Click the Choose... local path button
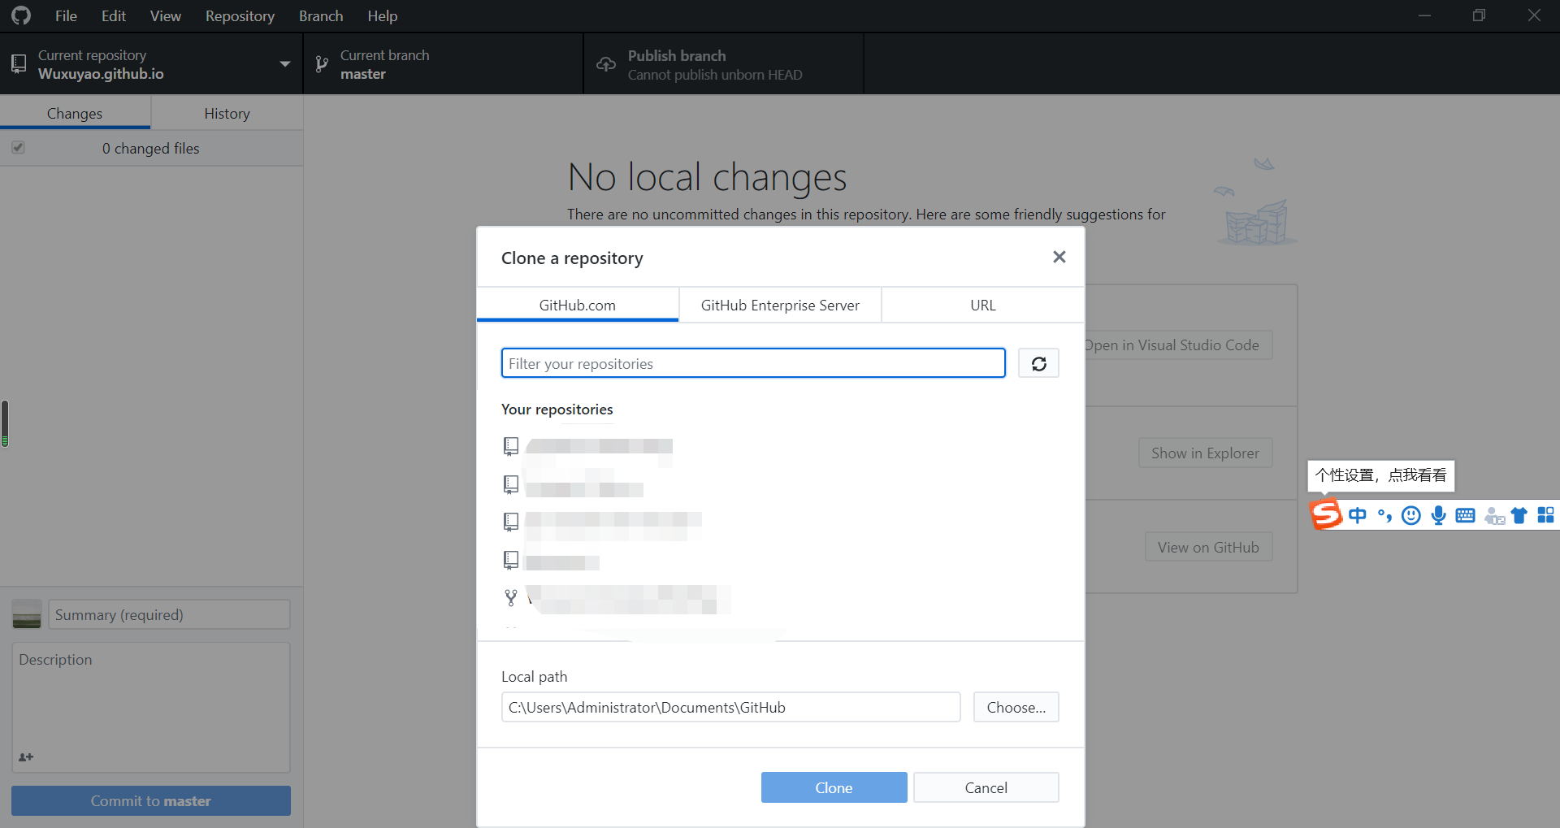This screenshot has height=828, width=1560. click(x=1016, y=707)
